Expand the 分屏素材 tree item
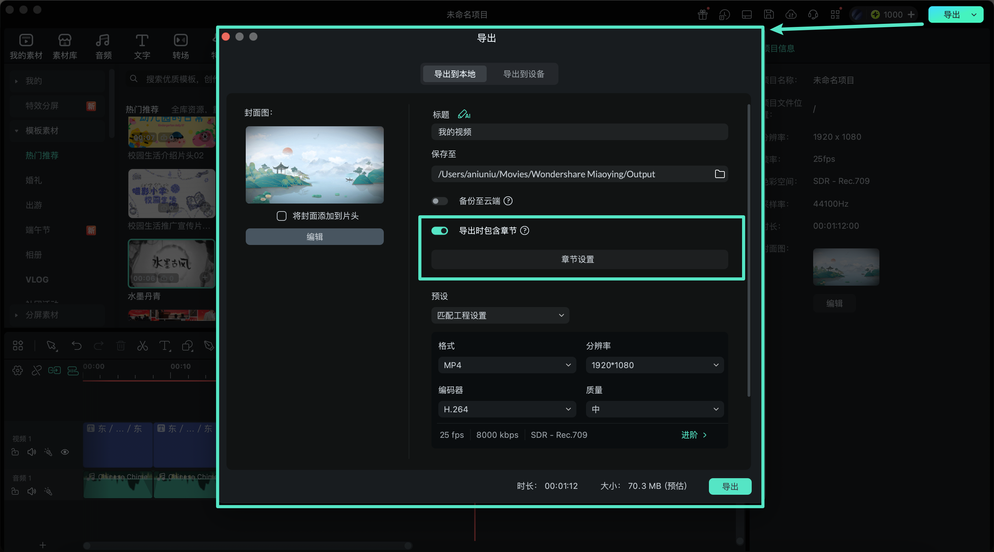The height and width of the screenshot is (552, 994). tap(16, 315)
